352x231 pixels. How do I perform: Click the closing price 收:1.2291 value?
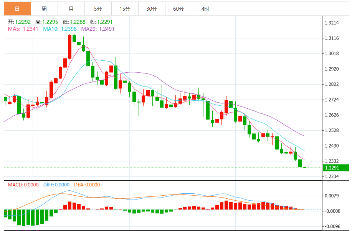point(101,22)
